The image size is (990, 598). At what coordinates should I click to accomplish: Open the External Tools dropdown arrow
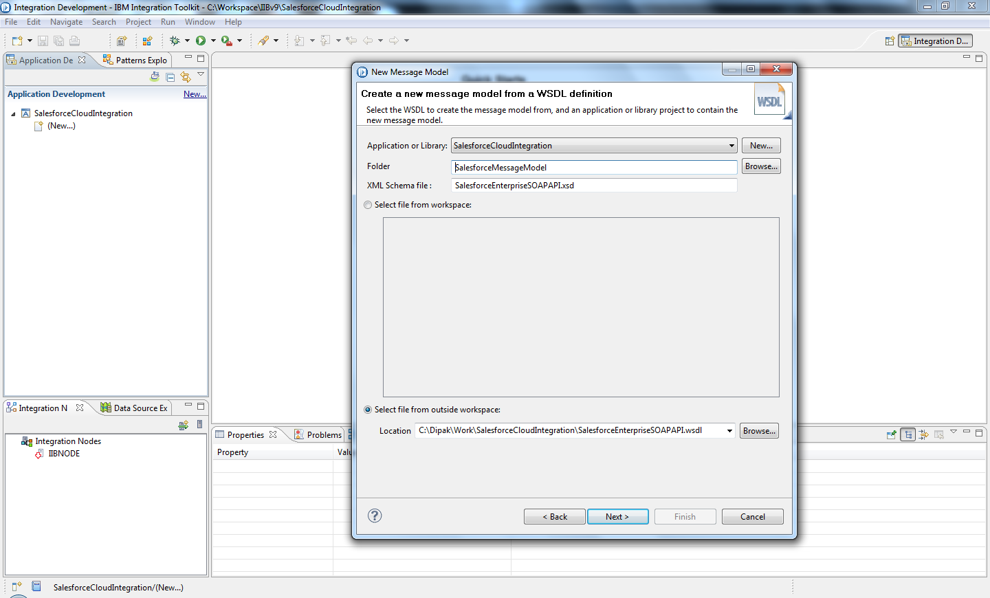click(239, 41)
